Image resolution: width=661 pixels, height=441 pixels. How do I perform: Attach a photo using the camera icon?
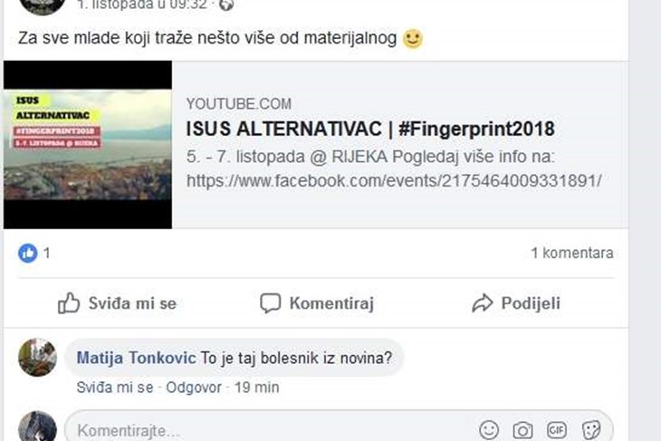click(522, 430)
